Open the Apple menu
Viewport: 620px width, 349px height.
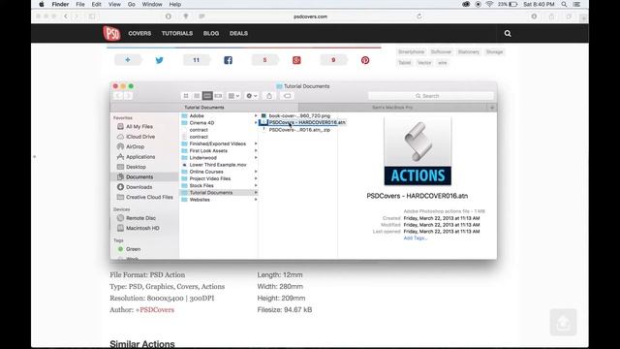42,4
